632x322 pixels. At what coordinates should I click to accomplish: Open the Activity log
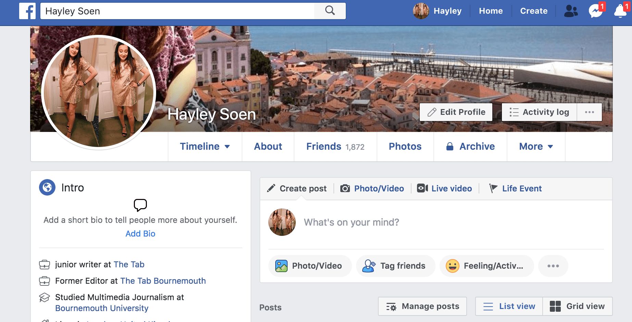tap(539, 112)
